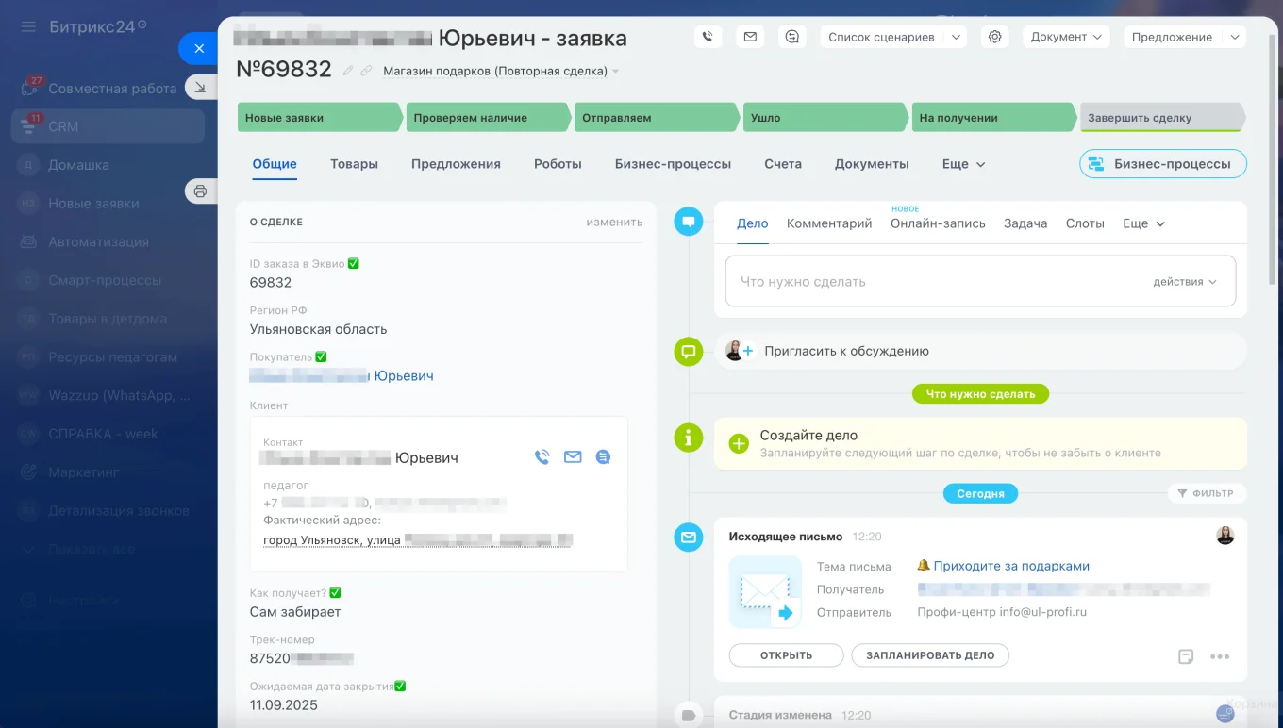The width and height of the screenshot is (1283, 728).
Task: Switch to the Товары tab
Action: [354, 164]
